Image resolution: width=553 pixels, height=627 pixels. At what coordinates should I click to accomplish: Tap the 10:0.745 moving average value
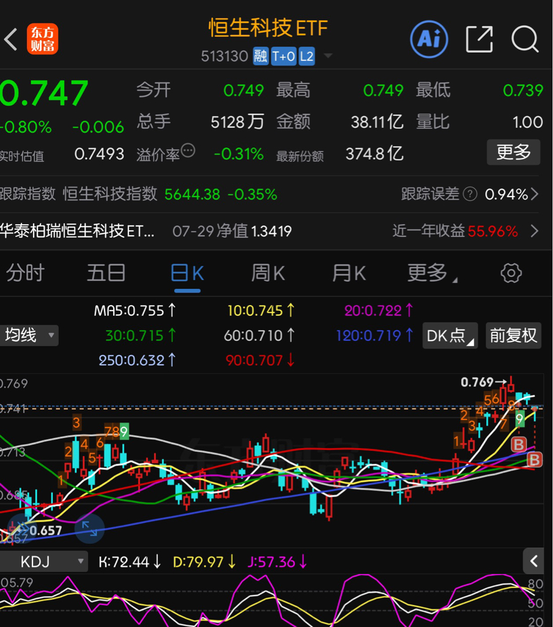tap(261, 310)
